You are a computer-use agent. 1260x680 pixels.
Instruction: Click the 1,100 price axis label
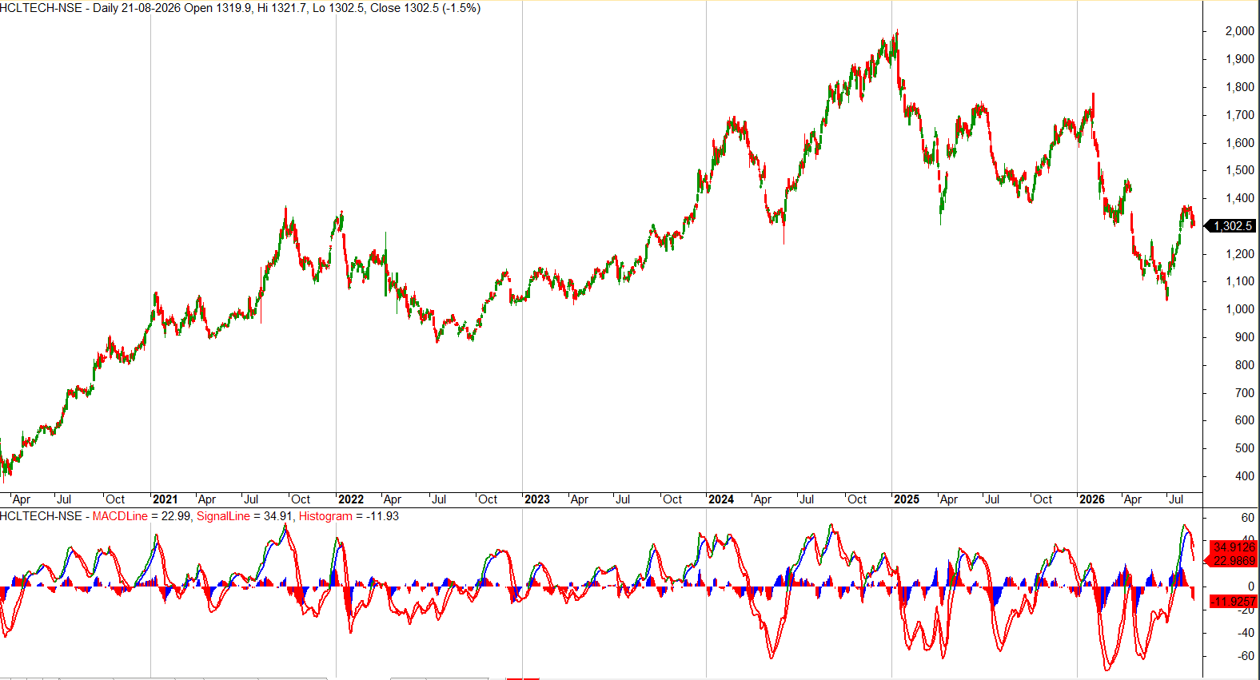tap(1240, 281)
